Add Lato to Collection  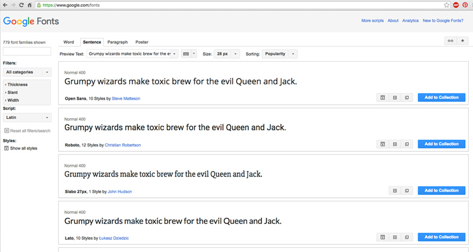click(441, 237)
